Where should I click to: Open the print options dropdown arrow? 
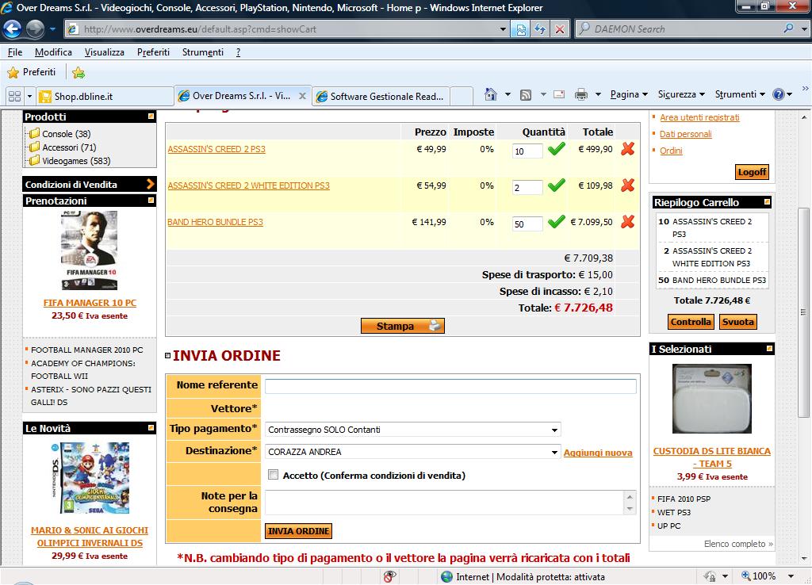click(598, 95)
